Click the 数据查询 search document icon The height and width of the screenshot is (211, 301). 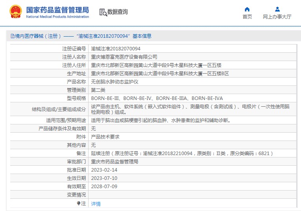tap(103, 12)
